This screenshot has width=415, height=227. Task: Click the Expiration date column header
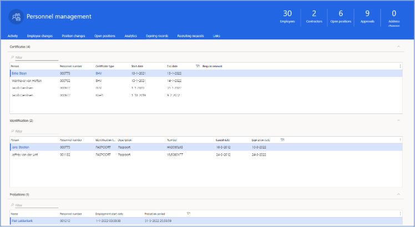coord(261,140)
